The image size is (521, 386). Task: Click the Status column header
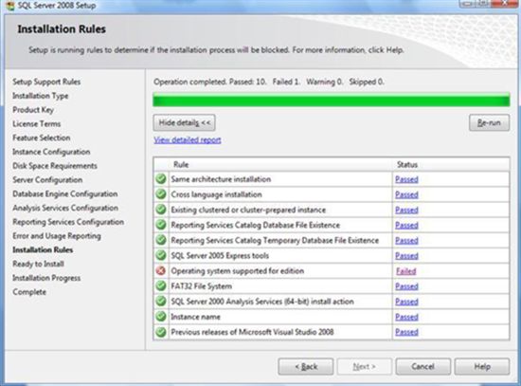(407, 164)
